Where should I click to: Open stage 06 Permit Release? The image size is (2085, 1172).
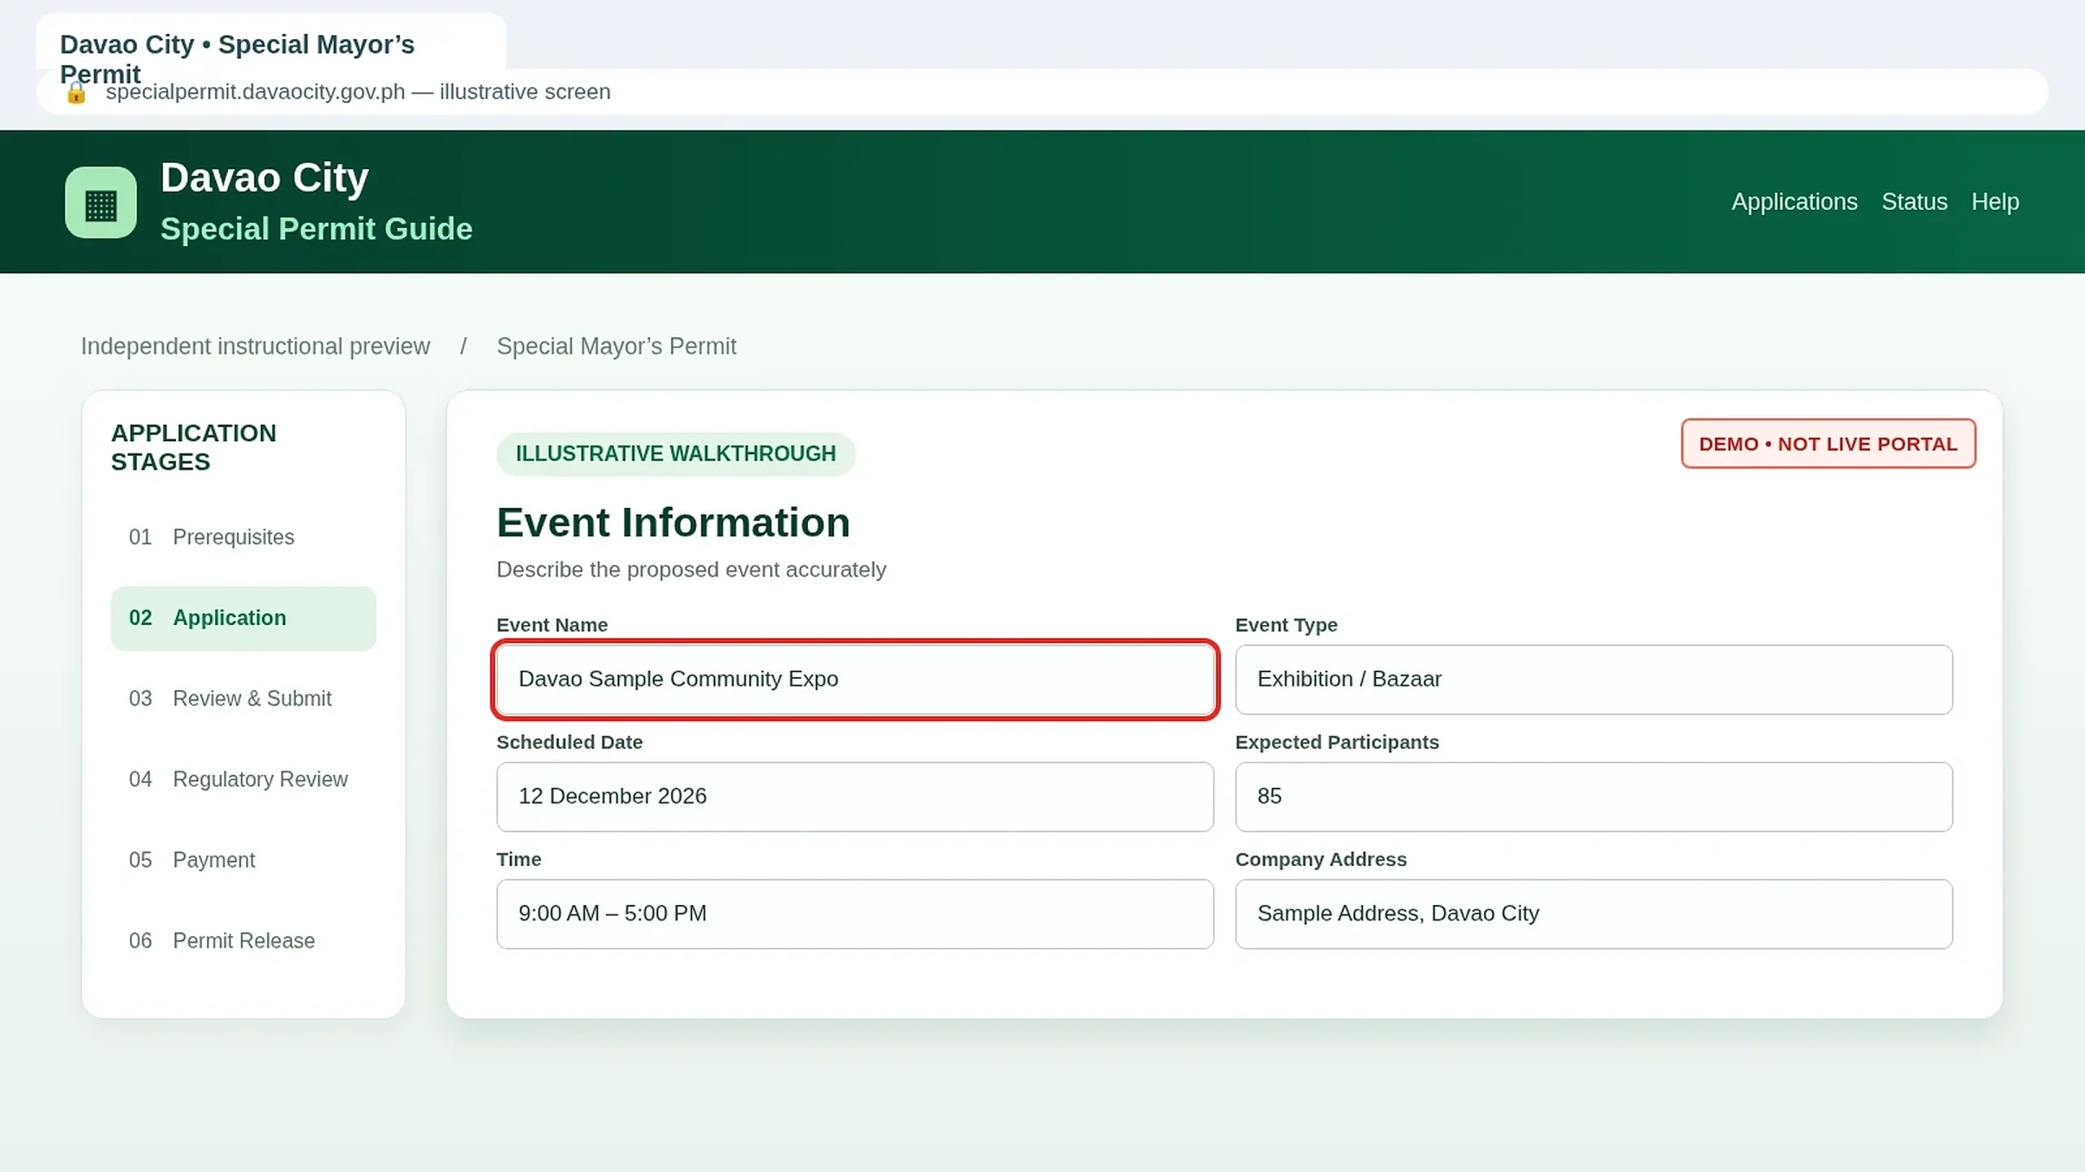[244, 940]
